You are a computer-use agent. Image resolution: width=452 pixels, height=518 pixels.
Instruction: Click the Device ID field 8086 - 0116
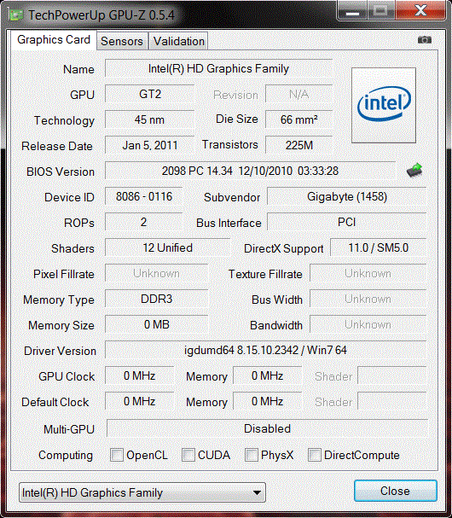(144, 196)
